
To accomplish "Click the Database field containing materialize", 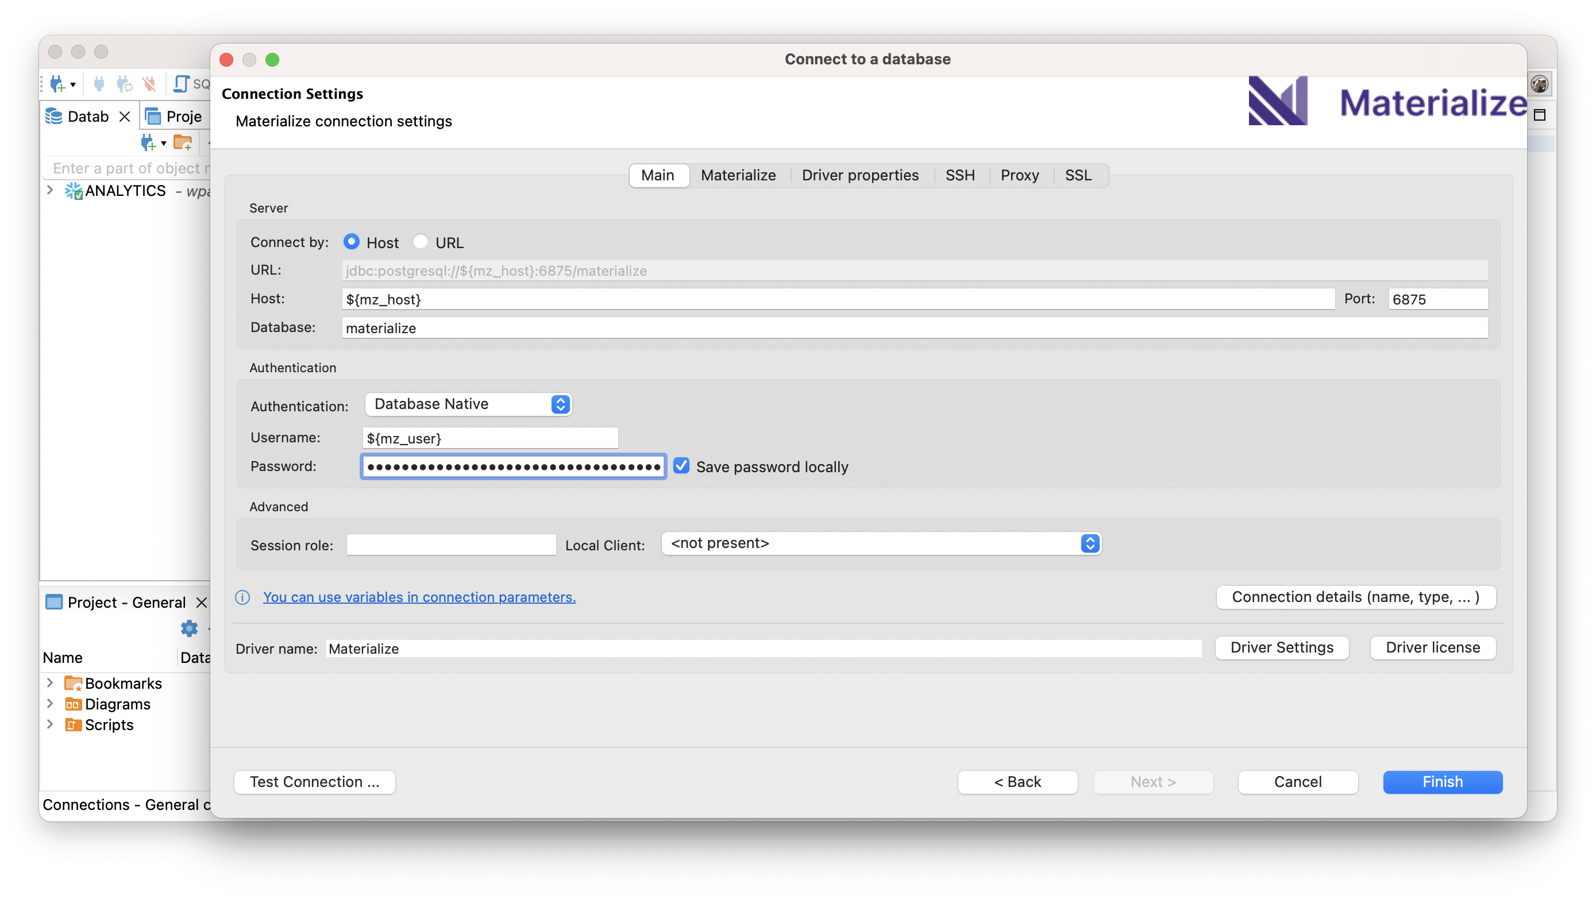I will click(x=914, y=327).
